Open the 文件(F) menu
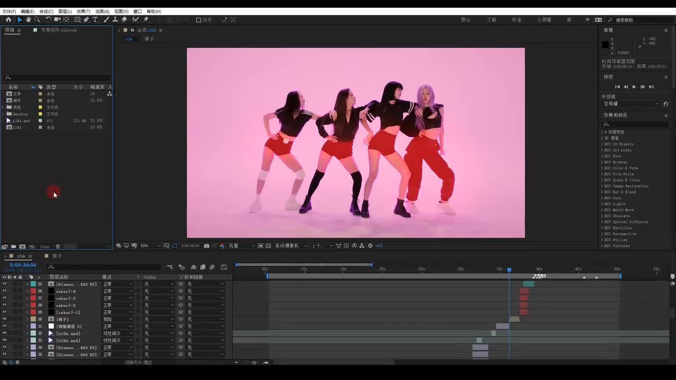Viewport: 676px width, 380px height. [9, 11]
